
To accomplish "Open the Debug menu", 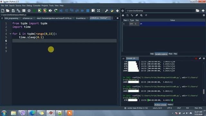I will point(29,5).
